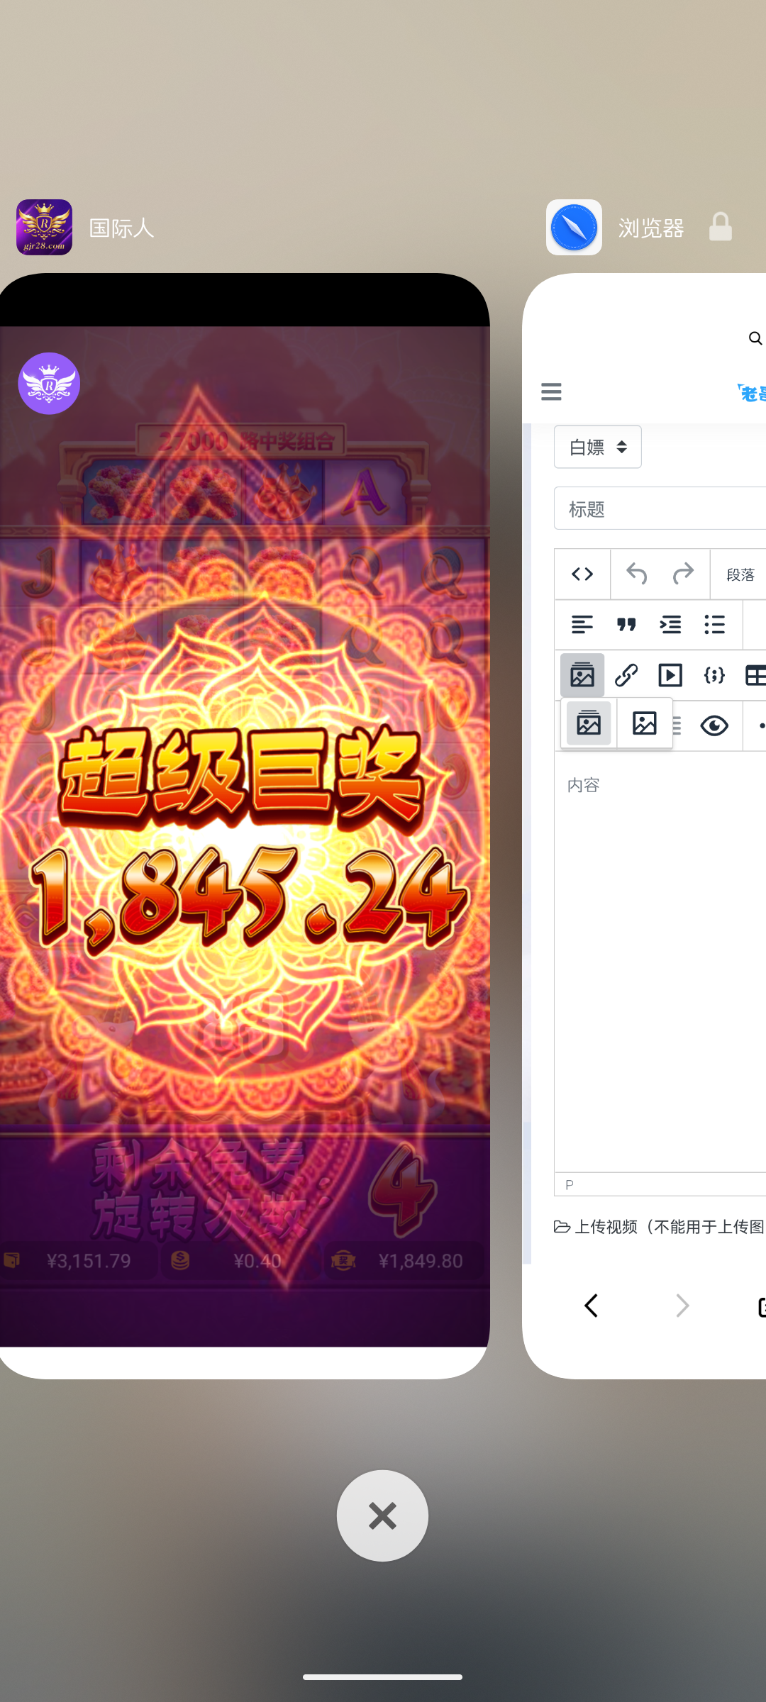Increase indent using the indent icon
This screenshot has height=1702, width=766.
coord(670,625)
